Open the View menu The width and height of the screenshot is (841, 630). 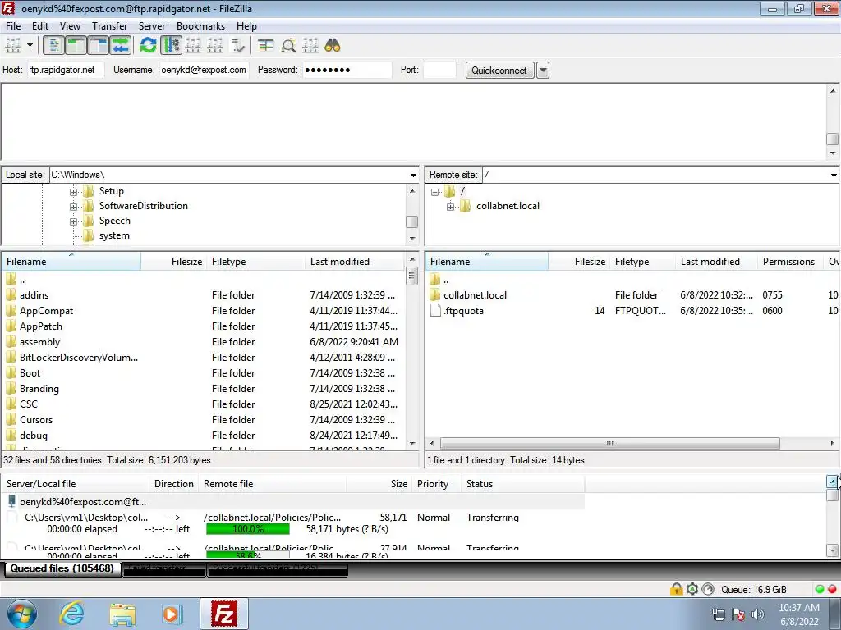click(x=70, y=26)
